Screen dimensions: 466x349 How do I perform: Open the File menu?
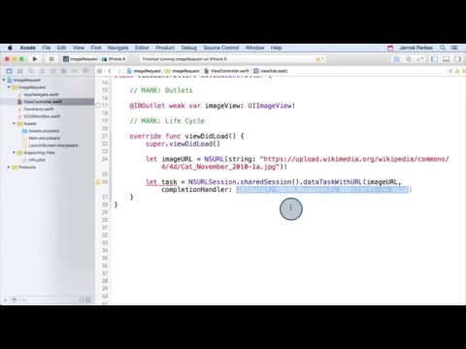pos(47,48)
